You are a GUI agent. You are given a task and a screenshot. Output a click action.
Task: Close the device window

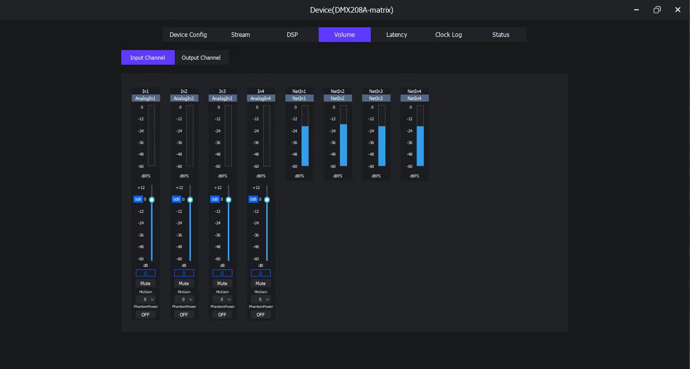(x=678, y=10)
